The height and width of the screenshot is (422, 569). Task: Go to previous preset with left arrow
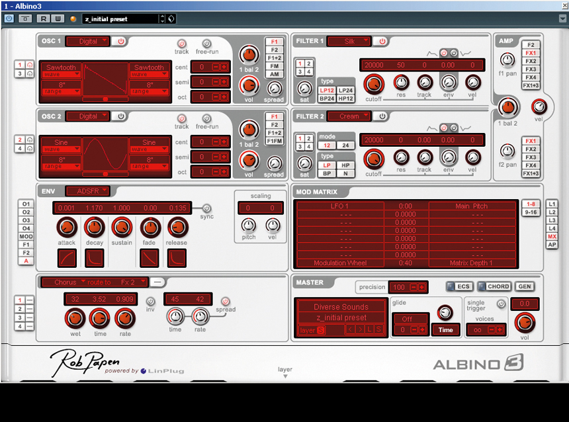[350, 329]
